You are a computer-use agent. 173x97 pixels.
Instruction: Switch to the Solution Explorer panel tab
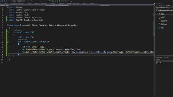point(159,57)
